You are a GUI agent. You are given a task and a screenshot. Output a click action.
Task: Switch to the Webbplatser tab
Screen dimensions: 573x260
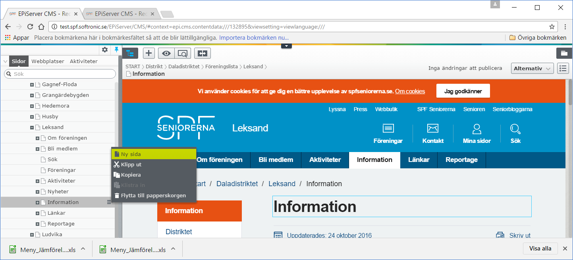(x=48, y=61)
